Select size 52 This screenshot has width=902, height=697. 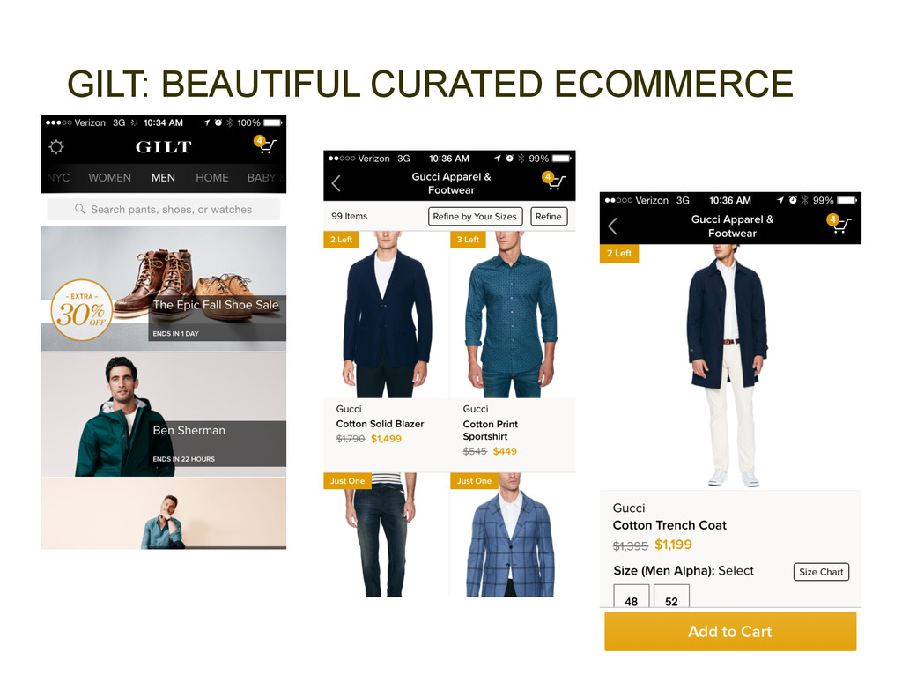pyautogui.click(x=671, y=597)
